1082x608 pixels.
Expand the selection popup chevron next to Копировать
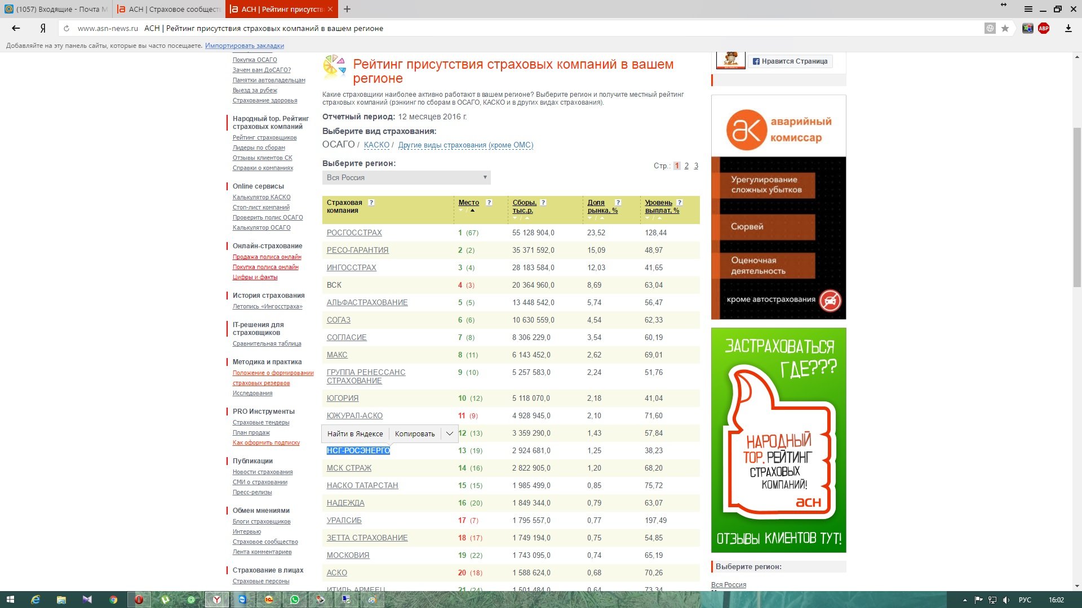(x=449, y=433)
